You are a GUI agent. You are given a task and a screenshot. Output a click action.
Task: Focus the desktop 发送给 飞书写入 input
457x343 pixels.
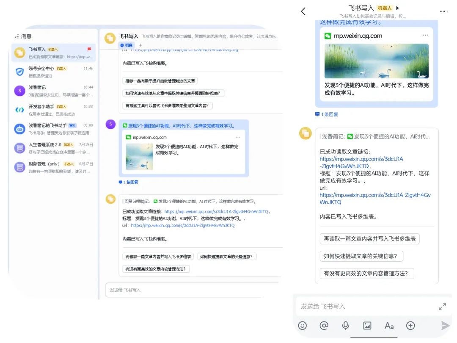193,290
